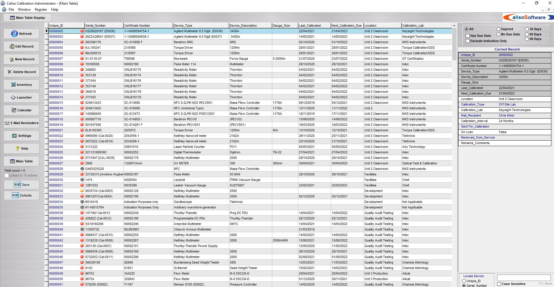Viewport: 554px width, 287px height.
Task: Choose Unique_ID locate option
Action: 464,281
